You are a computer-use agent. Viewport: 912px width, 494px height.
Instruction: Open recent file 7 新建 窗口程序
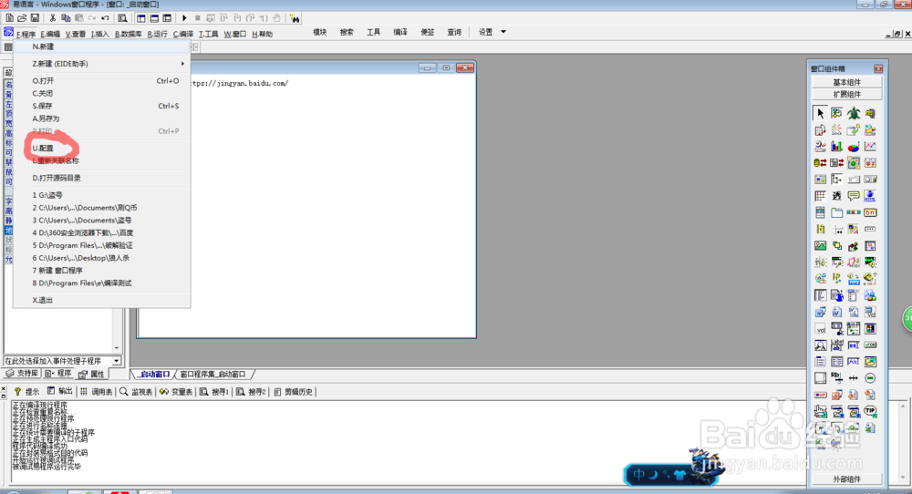(102, 271)
